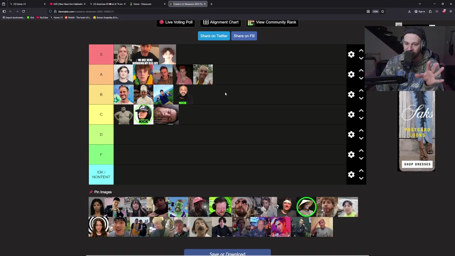
Task: Open the Kick bookmark
Action: tap(31, 17)
